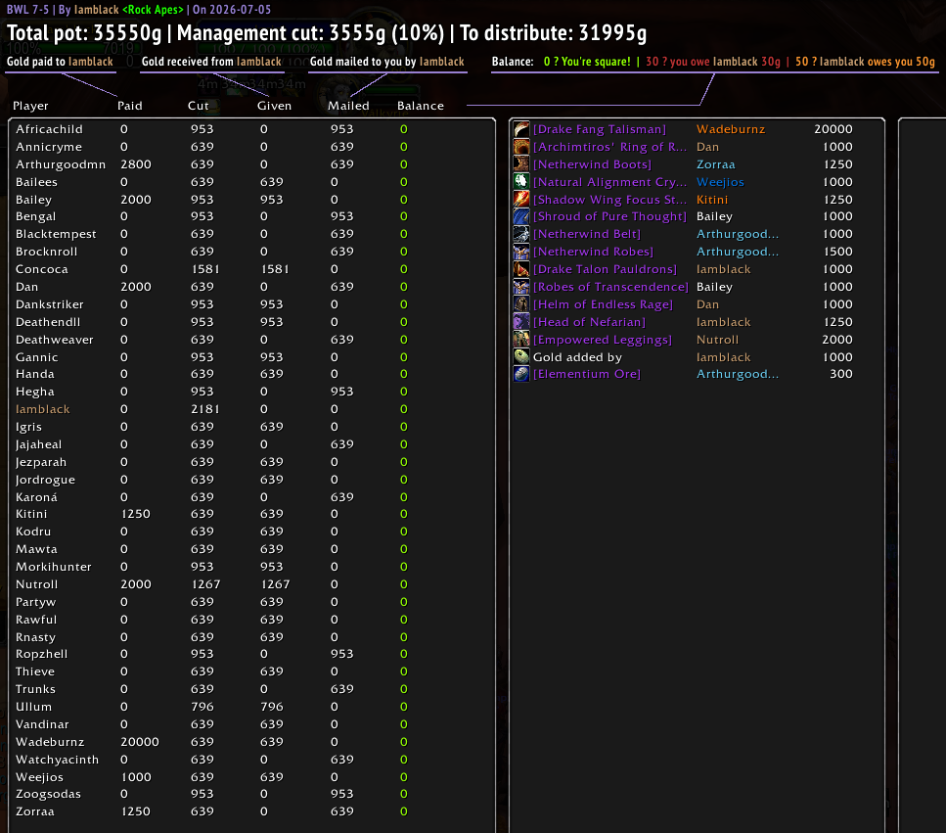This screenshot has height=833, width=946.
Task: Click Africachild's green balance value
Action: [404, 129]
